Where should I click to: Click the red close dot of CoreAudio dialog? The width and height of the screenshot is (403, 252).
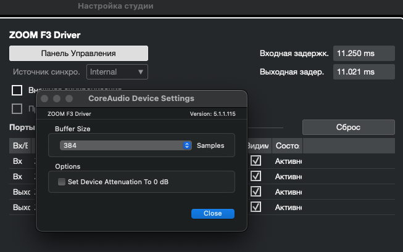tap(45, 99)
